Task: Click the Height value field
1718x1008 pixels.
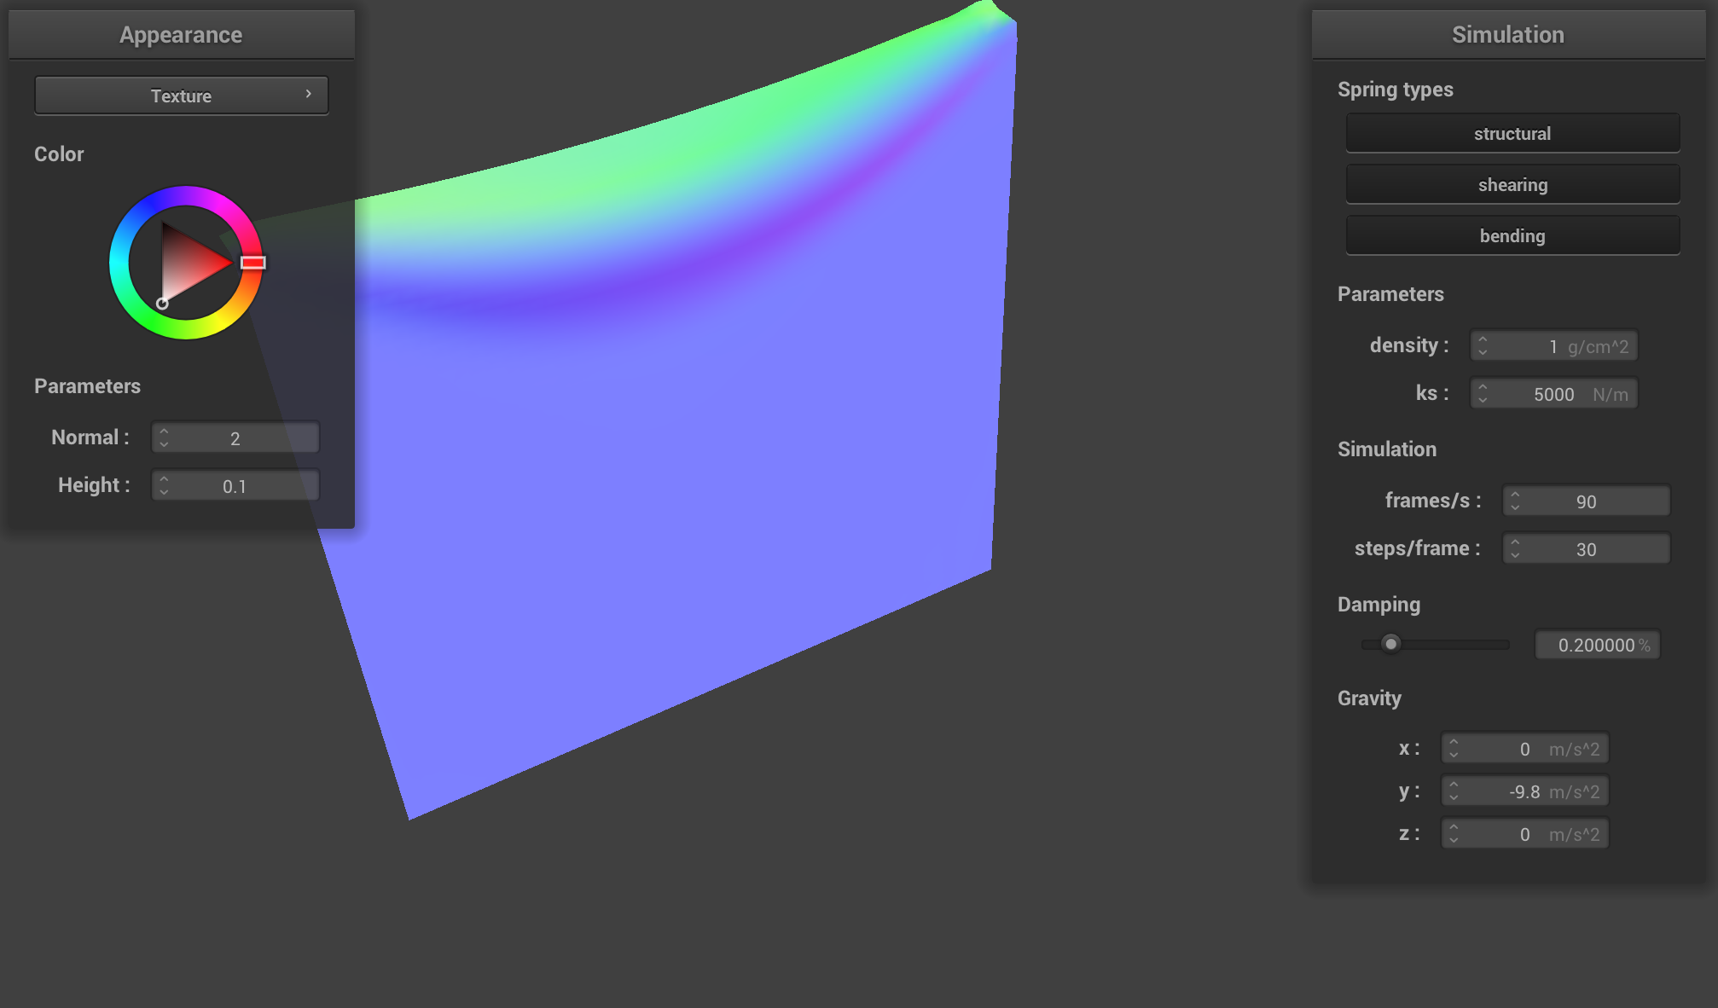Action: [x=235, y=485]
